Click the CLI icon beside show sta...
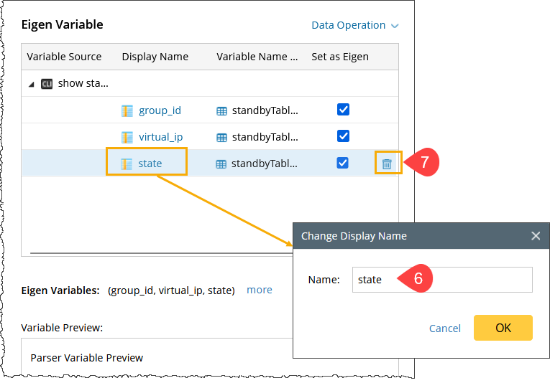 47,83
